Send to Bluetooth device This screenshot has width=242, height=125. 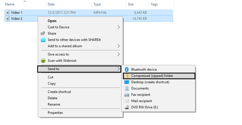pos(159,69)
